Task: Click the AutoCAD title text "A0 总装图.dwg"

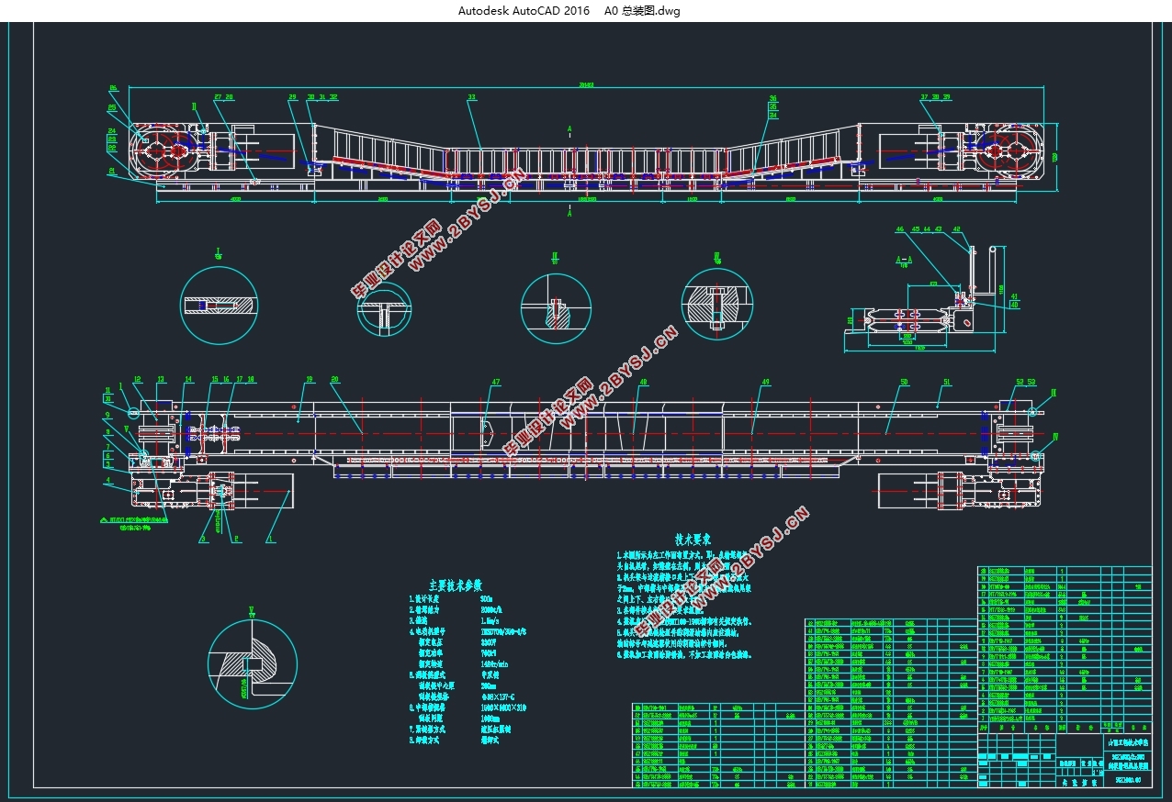Action: click(x=642, y=11)
